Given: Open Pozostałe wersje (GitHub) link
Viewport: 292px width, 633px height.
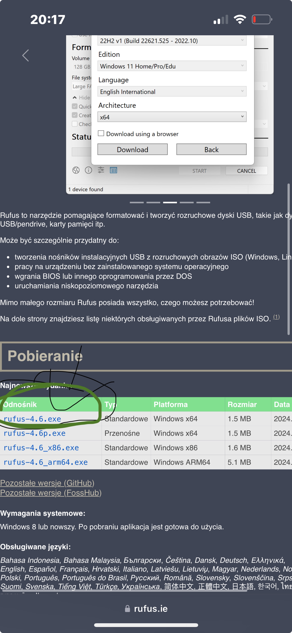Looking at the screenshot, I should [x=47, y=483].
